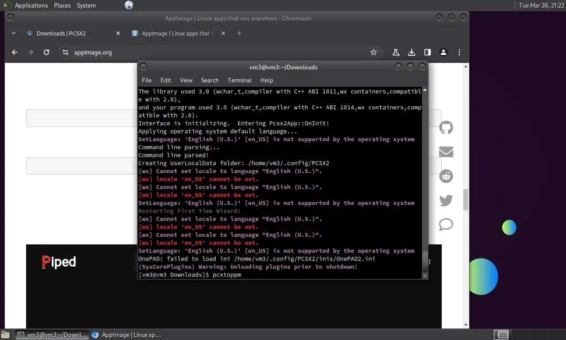Close the Downloads | PCSX2 tab
Screen dimensions: 566x340
pyautogui.click(x=118, y=33)
